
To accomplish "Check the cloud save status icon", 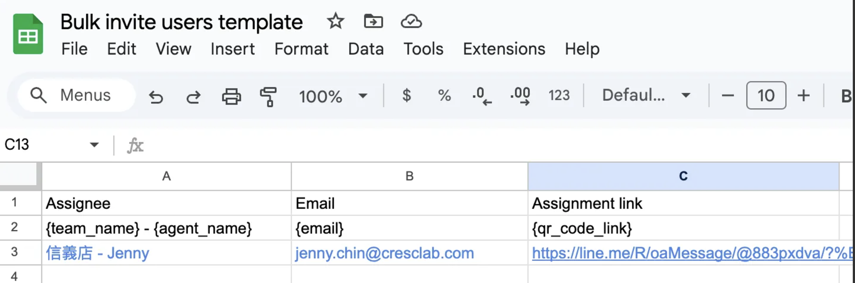I will point(411,21).
